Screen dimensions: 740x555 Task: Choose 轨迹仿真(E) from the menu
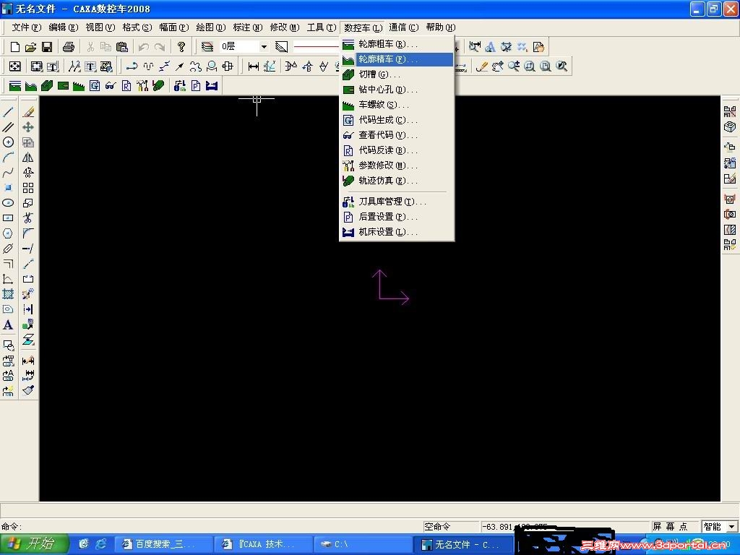[x=397, y=180]
